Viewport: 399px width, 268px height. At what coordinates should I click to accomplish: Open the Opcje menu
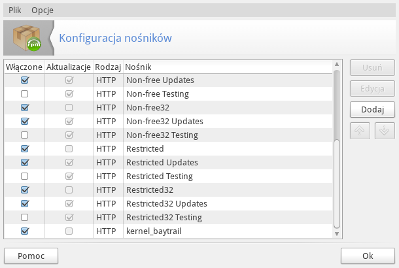click(x=43, y=10)
